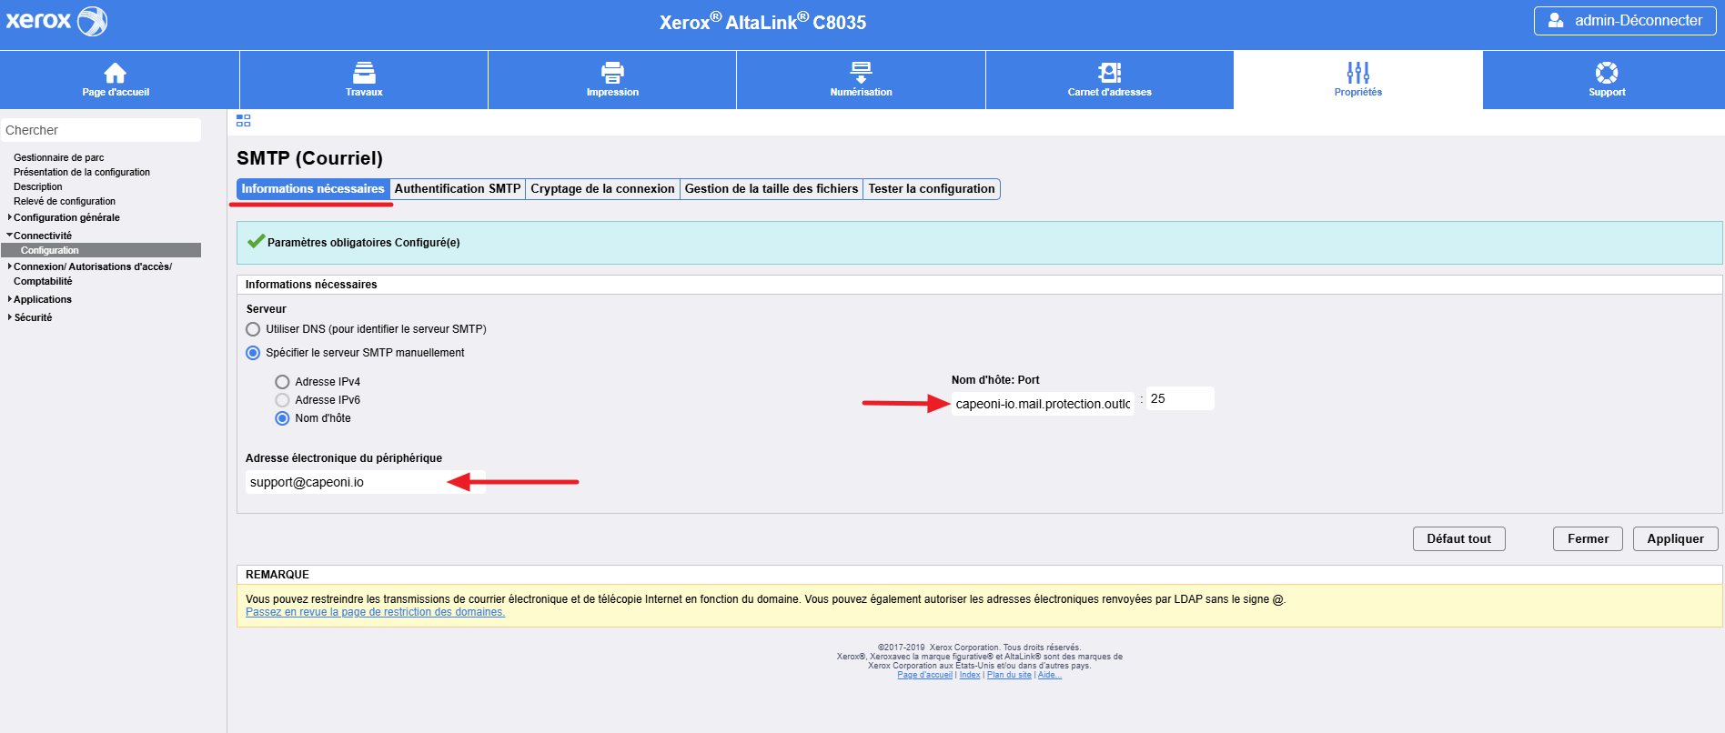Switch to Informations nécessaires tab
The width and height of the screenshot is (1725, 733).
[313, 189]
